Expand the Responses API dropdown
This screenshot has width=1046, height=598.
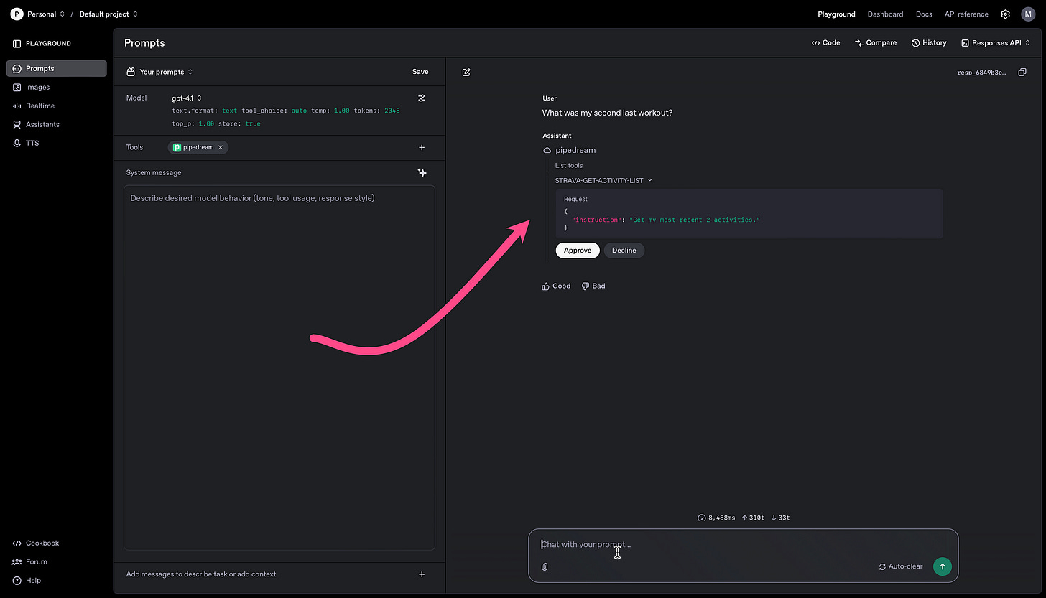pyautogui.click(x=996, y=43)
